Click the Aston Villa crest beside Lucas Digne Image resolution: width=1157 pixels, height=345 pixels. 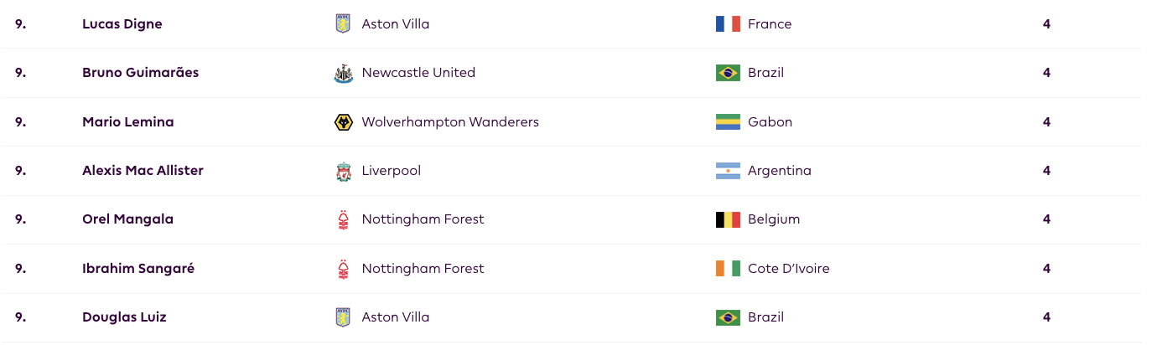pyautogui.click(x=343, y=24)
